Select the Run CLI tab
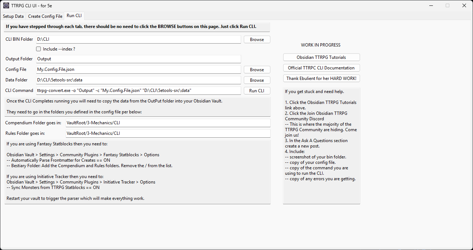The height and width of the screenshot is (250, 473). 74,16
